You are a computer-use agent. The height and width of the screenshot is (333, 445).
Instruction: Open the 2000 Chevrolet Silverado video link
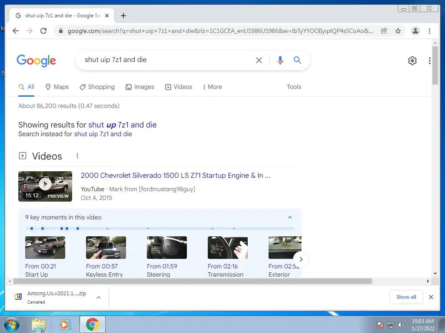click(x=176, y=176)
